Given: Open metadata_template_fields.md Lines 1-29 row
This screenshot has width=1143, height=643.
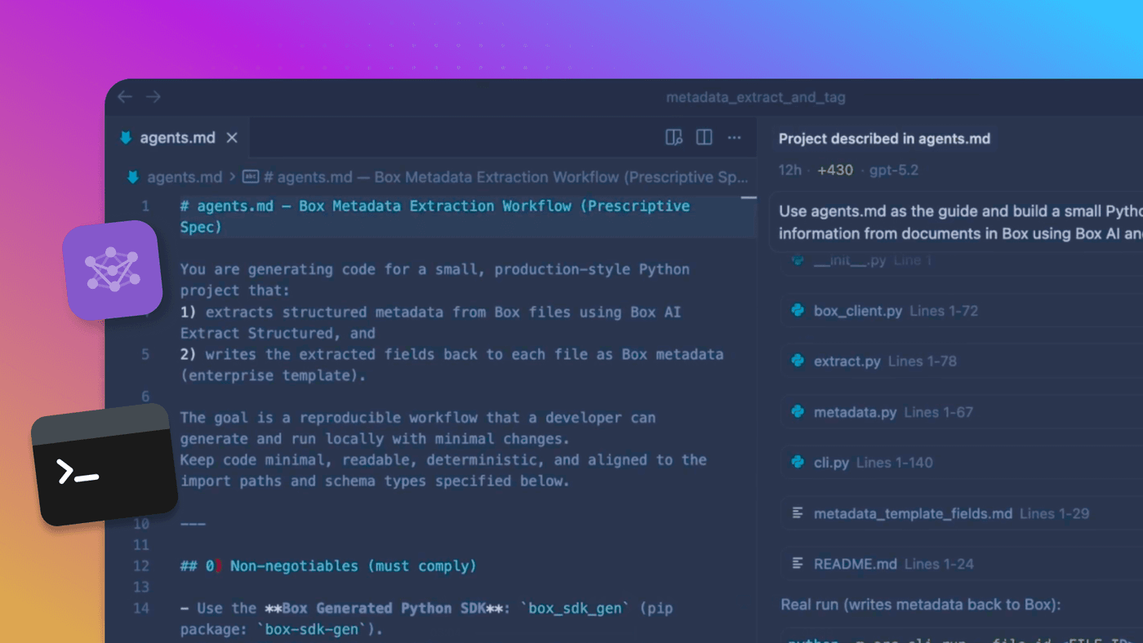Looking at the screenshot, I should pos(963,513).
